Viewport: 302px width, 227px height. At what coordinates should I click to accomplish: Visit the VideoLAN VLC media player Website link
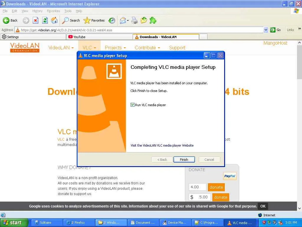[x=162, y=145]
